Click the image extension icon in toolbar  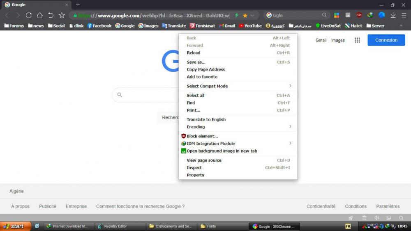pos(348,15)
